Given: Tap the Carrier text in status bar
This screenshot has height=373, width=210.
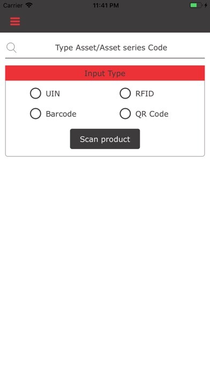Looking at the screenshot, I should pos(13,5).
